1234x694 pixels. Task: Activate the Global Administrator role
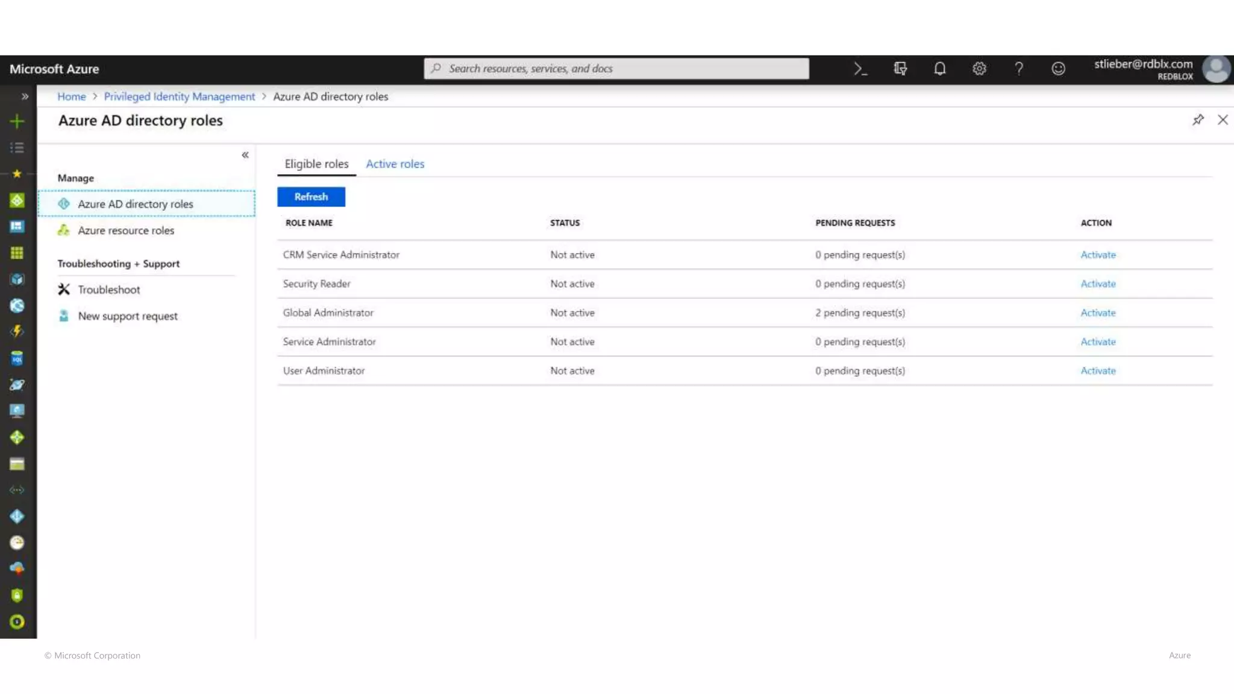1098,313
